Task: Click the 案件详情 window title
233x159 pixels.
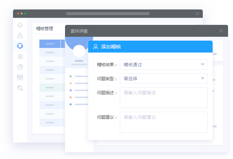Action: (79, 31)
